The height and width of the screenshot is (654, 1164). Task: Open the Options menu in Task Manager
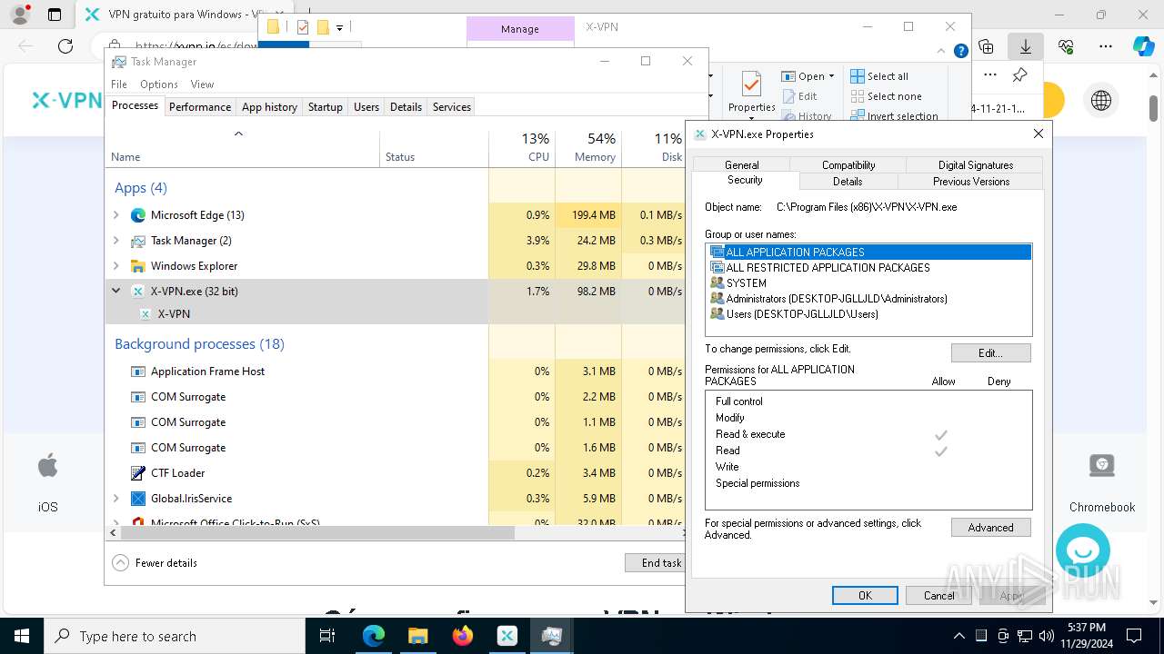tap(158, 84)
